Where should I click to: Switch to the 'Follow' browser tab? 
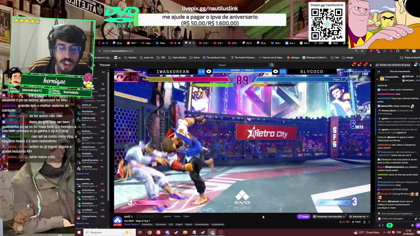point(161,43)
